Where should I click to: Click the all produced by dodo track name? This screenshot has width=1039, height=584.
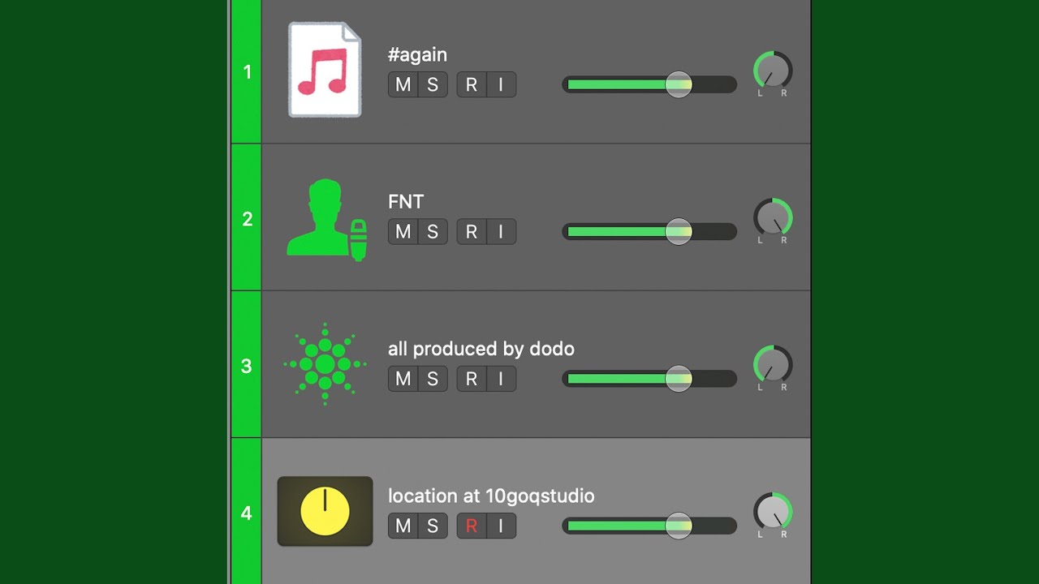481,349
